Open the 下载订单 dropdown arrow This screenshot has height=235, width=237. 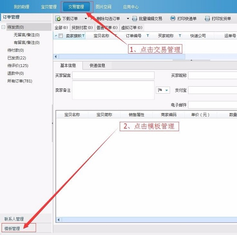pyautogui.click(x=86, y=19)
